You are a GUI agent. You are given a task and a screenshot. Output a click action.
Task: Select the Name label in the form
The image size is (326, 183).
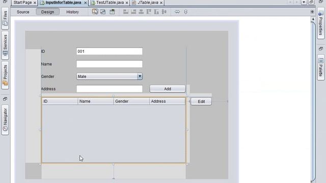click(x=46, y=64)
